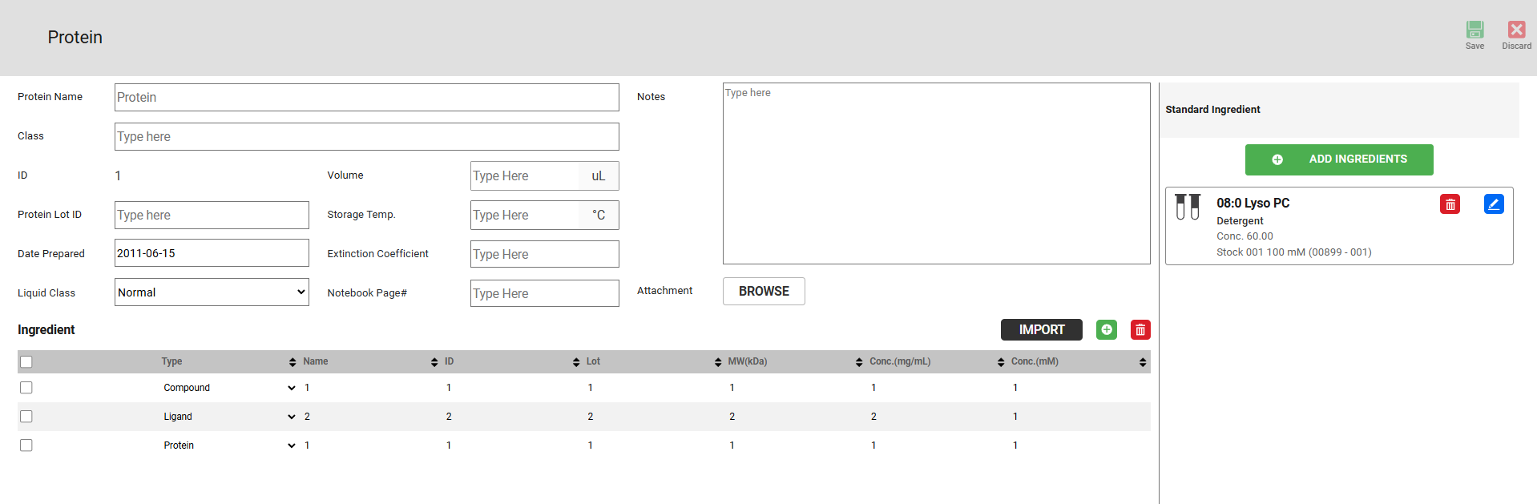The width and height of the screenshot is (1537, 504).
Task: Check the select-all ingredients header checkbox
Action: 26,362
